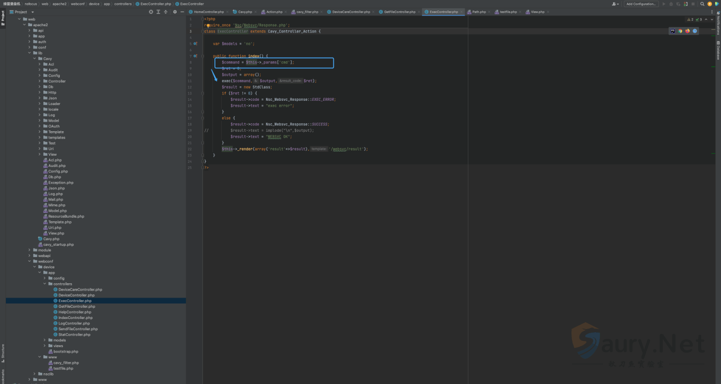Click the Select Opened File locate icon
This screenshot has width=721, height=384.
click(x=151, y=12)
